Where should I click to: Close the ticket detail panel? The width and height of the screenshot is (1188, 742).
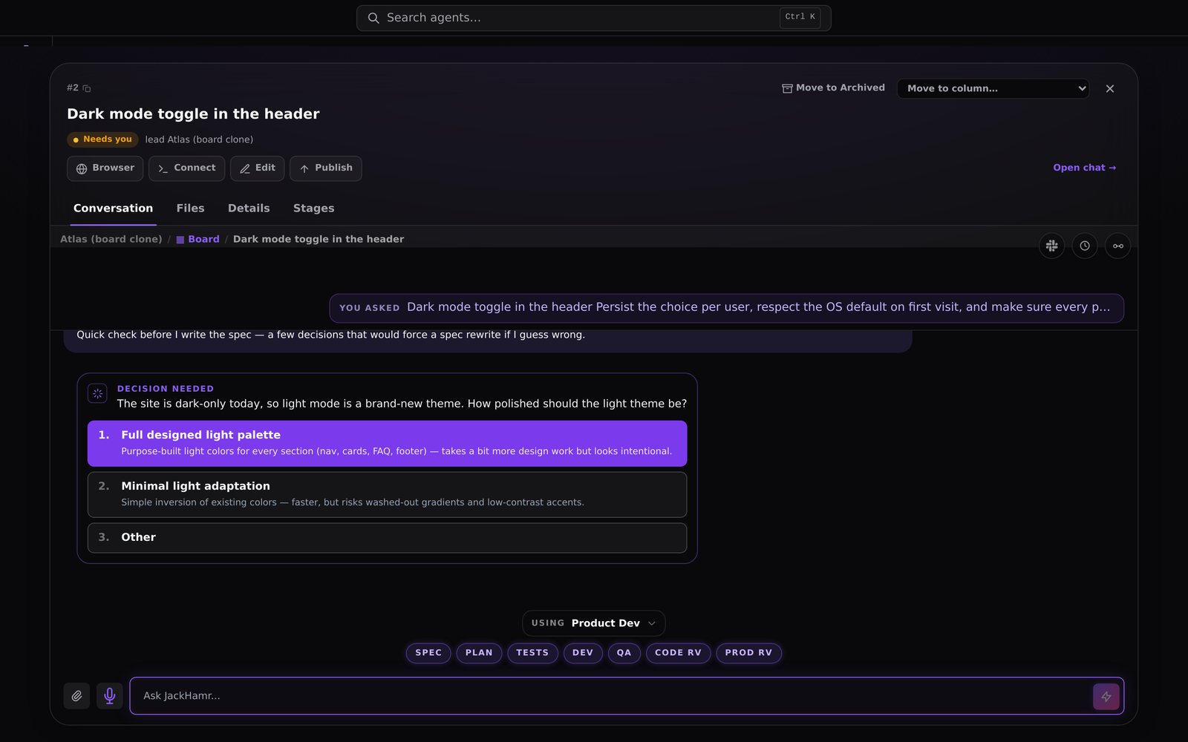[x=1110, y=88]
